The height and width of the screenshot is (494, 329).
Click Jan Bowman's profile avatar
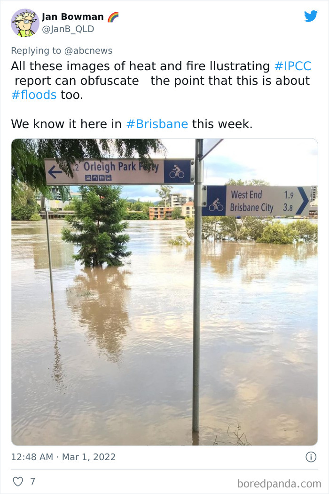(24, 22)
